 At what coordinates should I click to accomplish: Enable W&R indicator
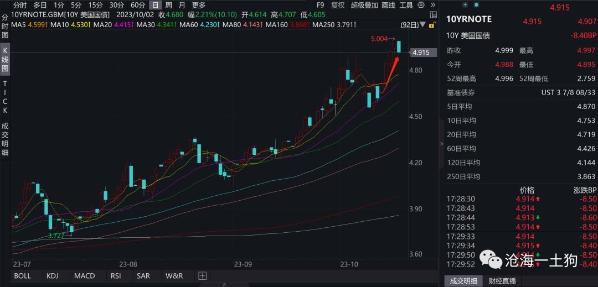174,275
